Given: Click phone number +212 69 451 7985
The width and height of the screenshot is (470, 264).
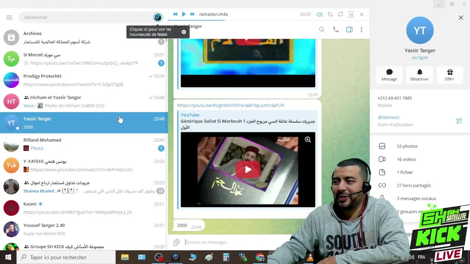Looking at the screenshot, I should (395, 98).
